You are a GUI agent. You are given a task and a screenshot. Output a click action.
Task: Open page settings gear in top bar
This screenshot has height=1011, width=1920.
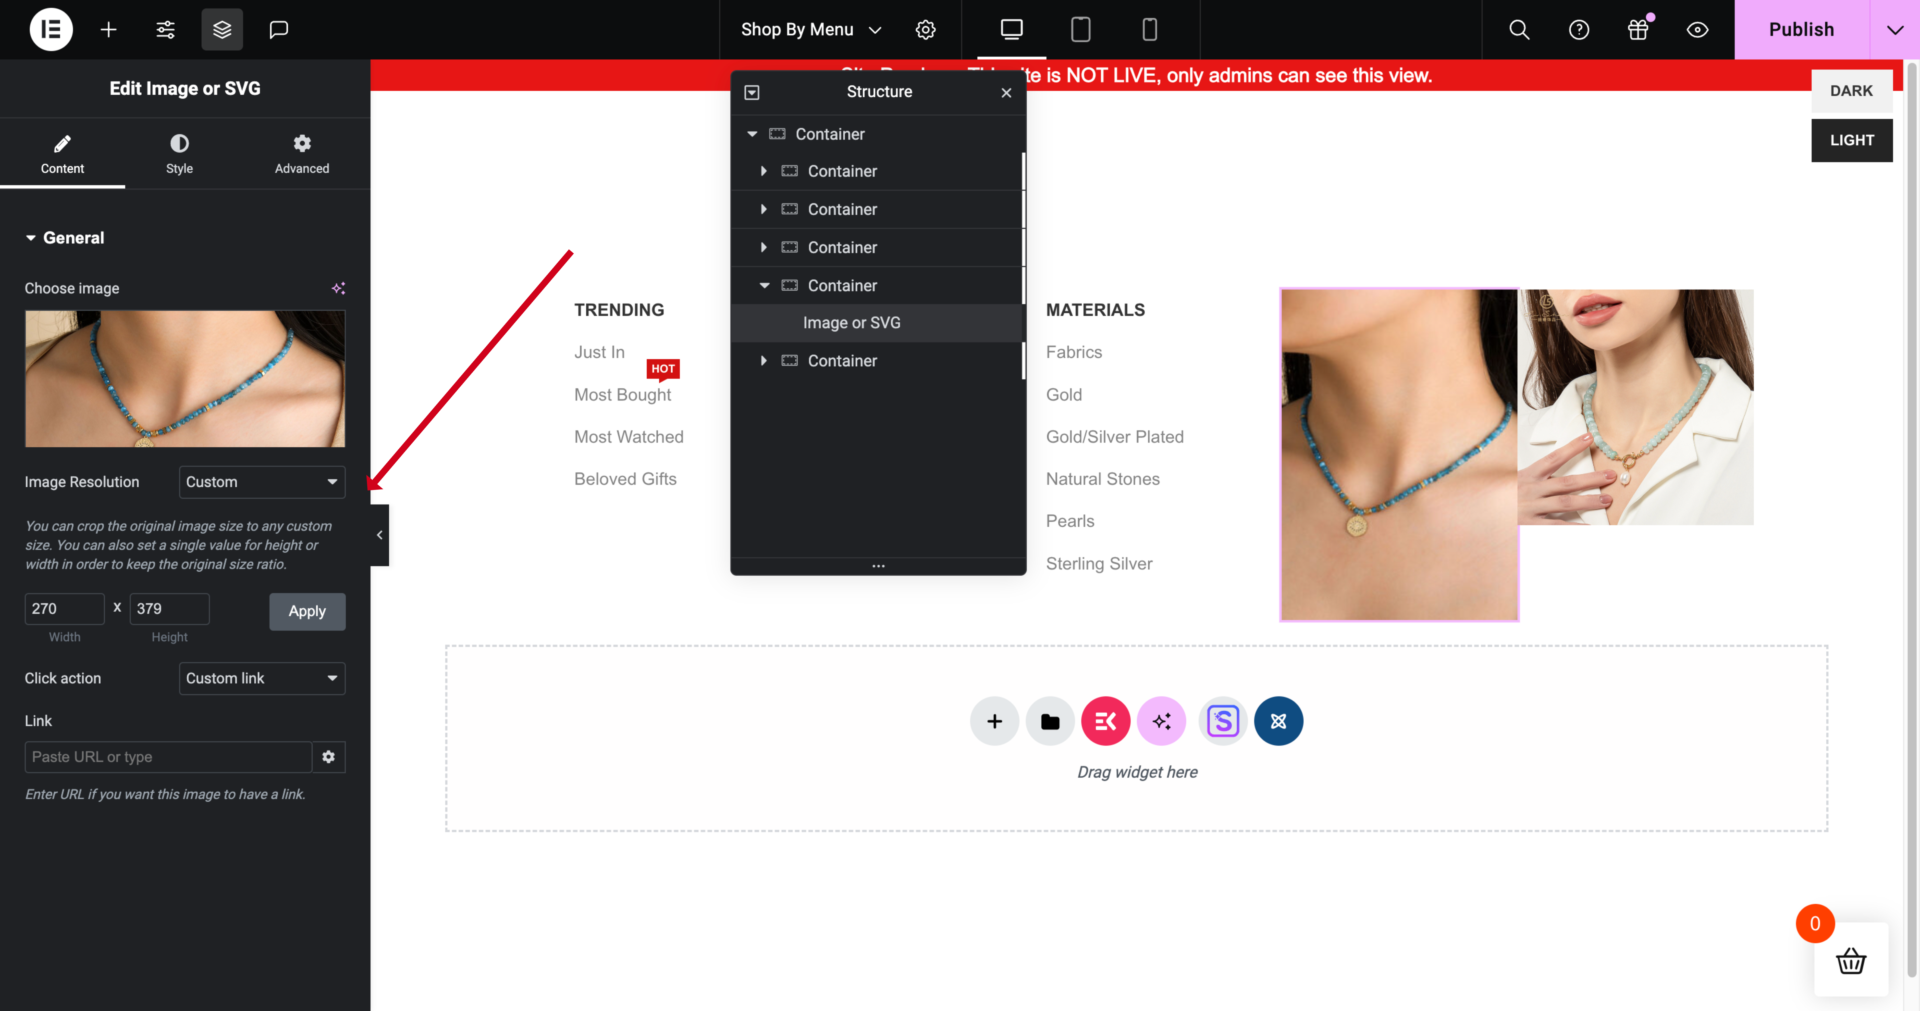(926, 30)
